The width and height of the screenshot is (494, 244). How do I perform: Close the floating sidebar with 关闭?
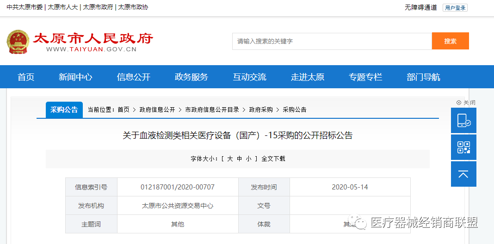(466, 103)
